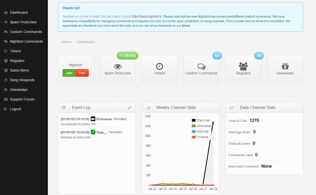Image resolution: width=316 pixels, height=195 pixels.
Task: Click the info icon in Event Log header
Action: (x=64, y=107)
